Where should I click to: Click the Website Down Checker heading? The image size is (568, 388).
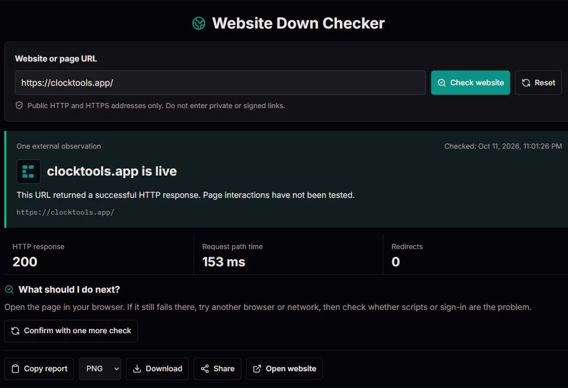coord(298,23)
